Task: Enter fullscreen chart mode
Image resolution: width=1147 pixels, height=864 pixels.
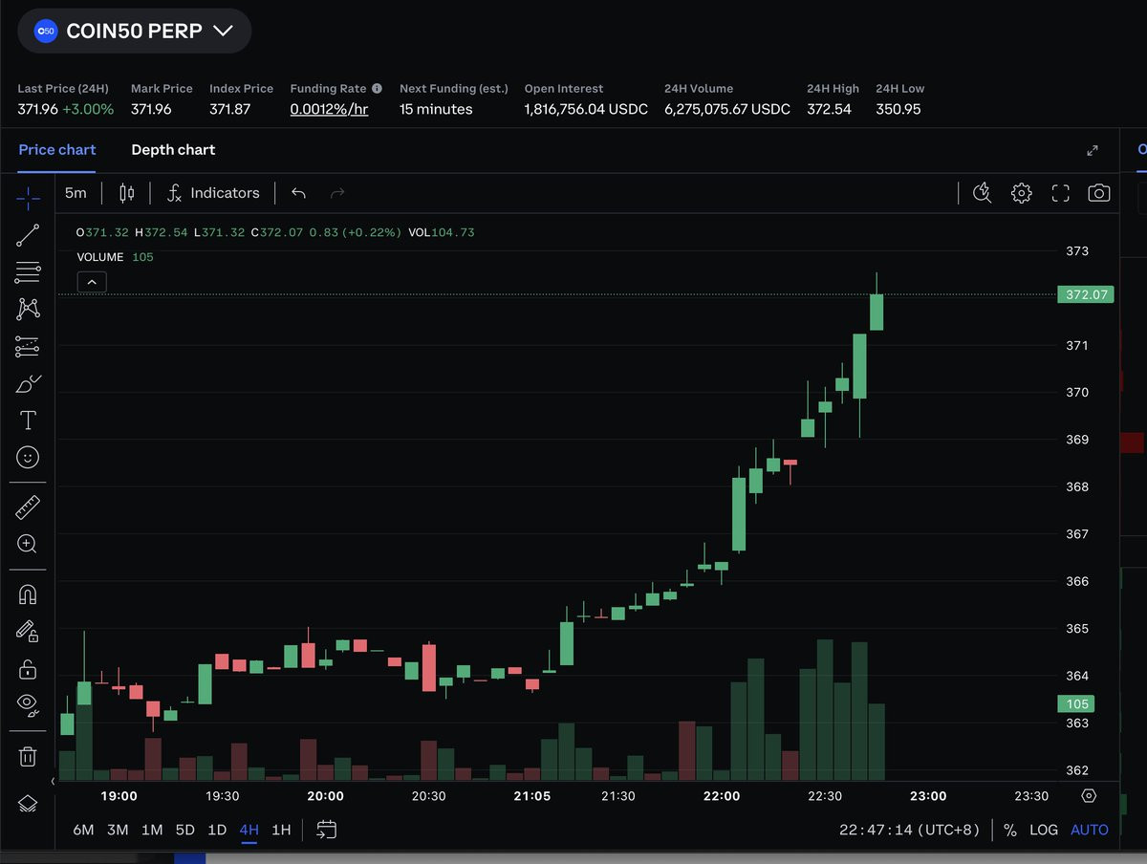Action: [x=1060, y=193]
